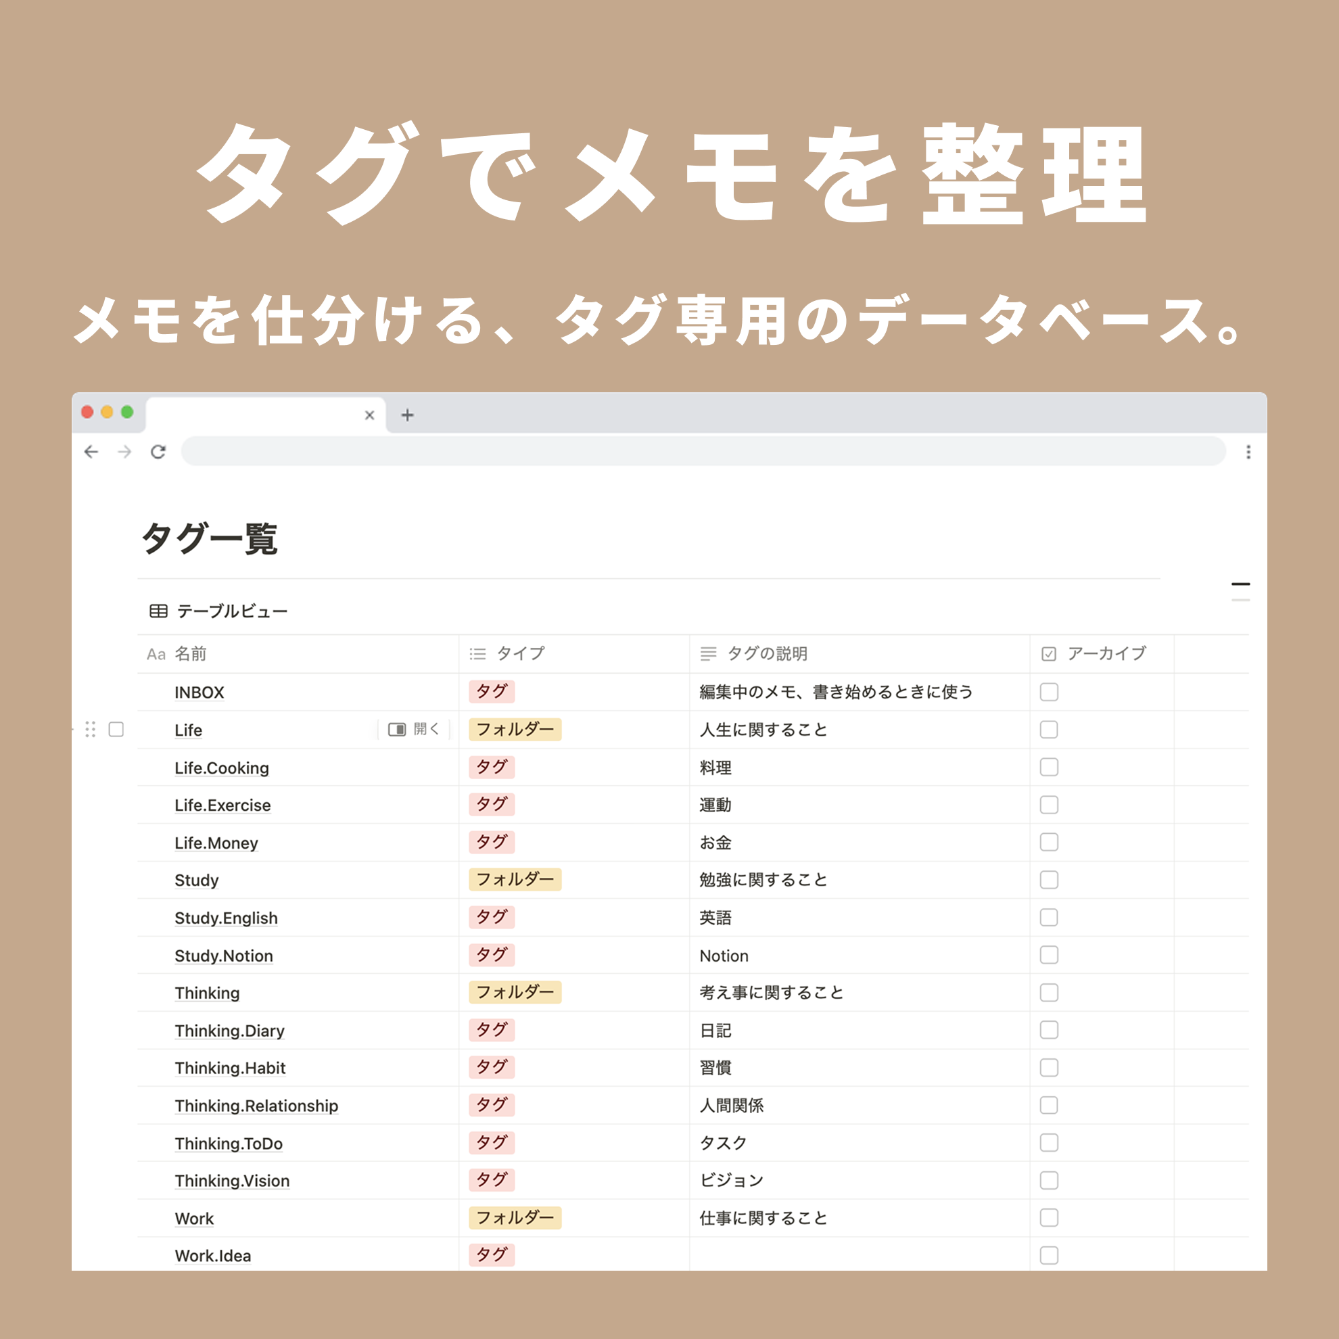This screenshot has height=1339, width=1339.
Task: Click the table icon next to テーブルビュー
Action: click(159, 611)
